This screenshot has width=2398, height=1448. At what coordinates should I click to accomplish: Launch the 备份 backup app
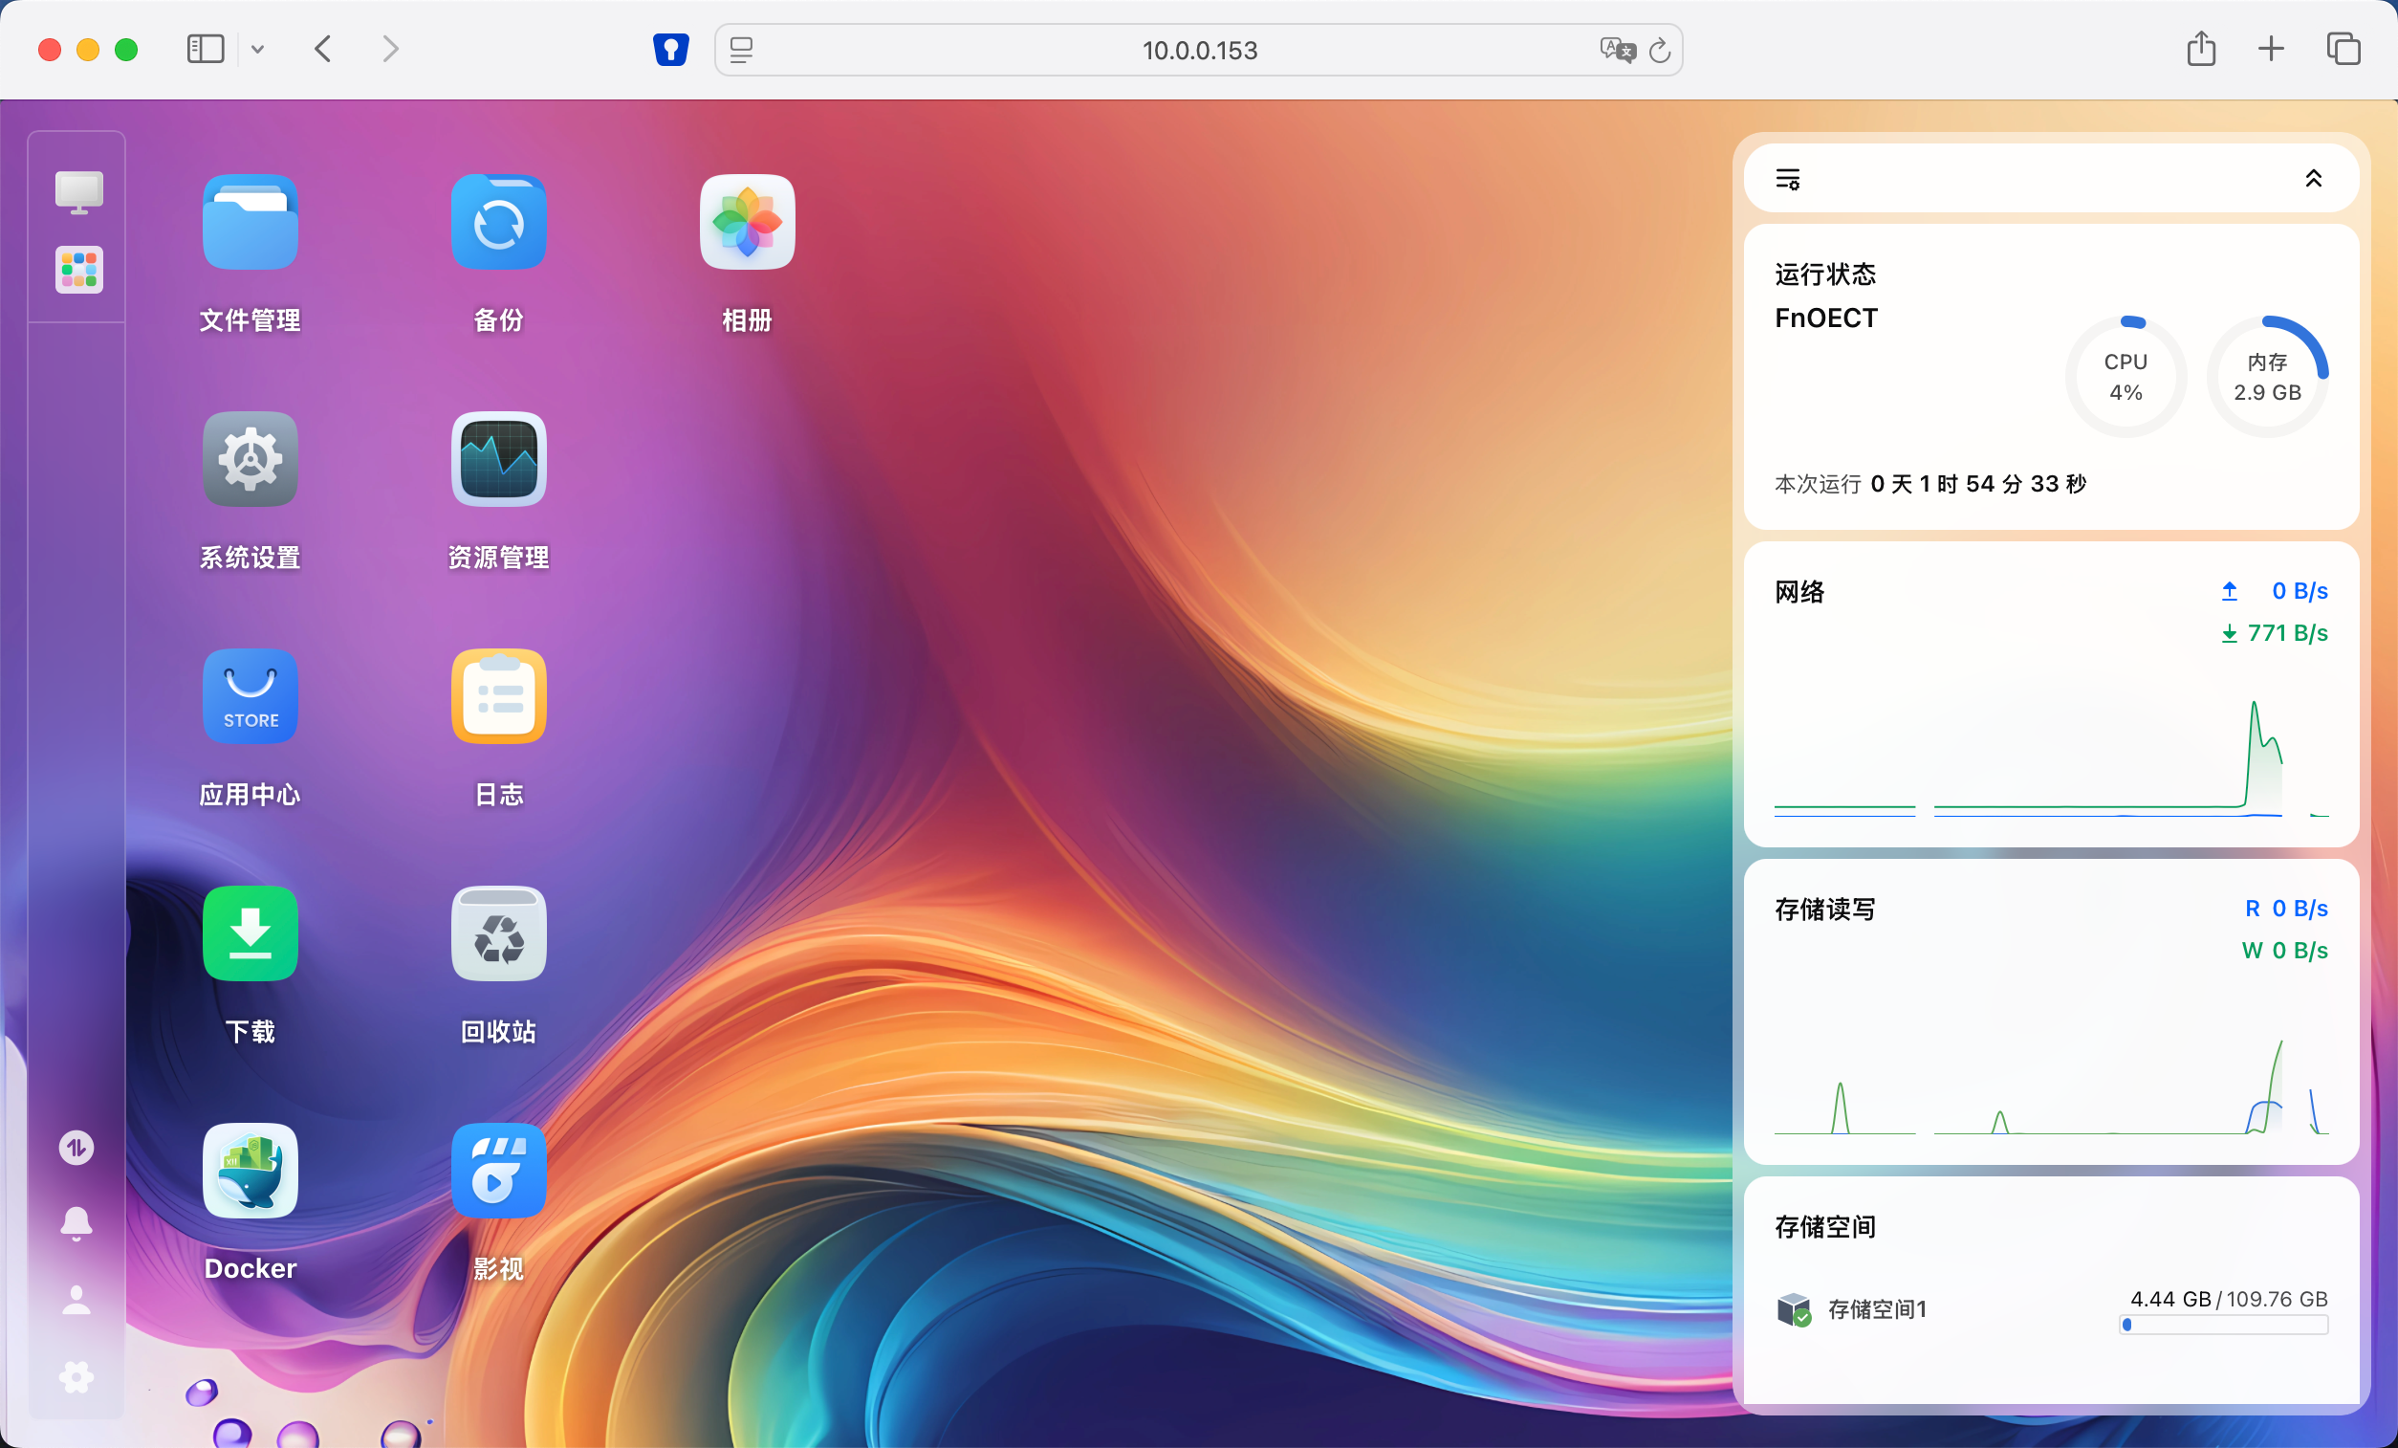[x=498, y=223]
